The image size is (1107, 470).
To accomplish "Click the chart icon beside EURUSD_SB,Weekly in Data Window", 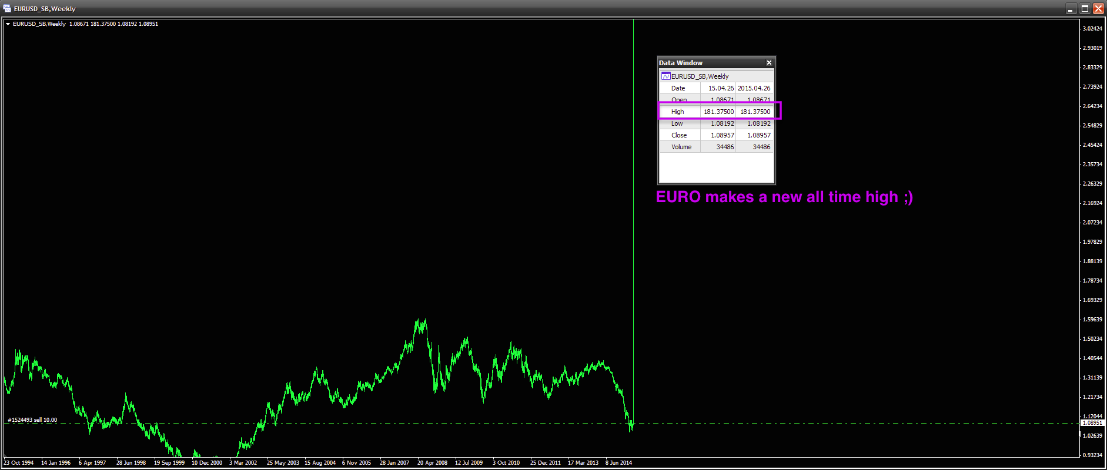I will (665, 76).
